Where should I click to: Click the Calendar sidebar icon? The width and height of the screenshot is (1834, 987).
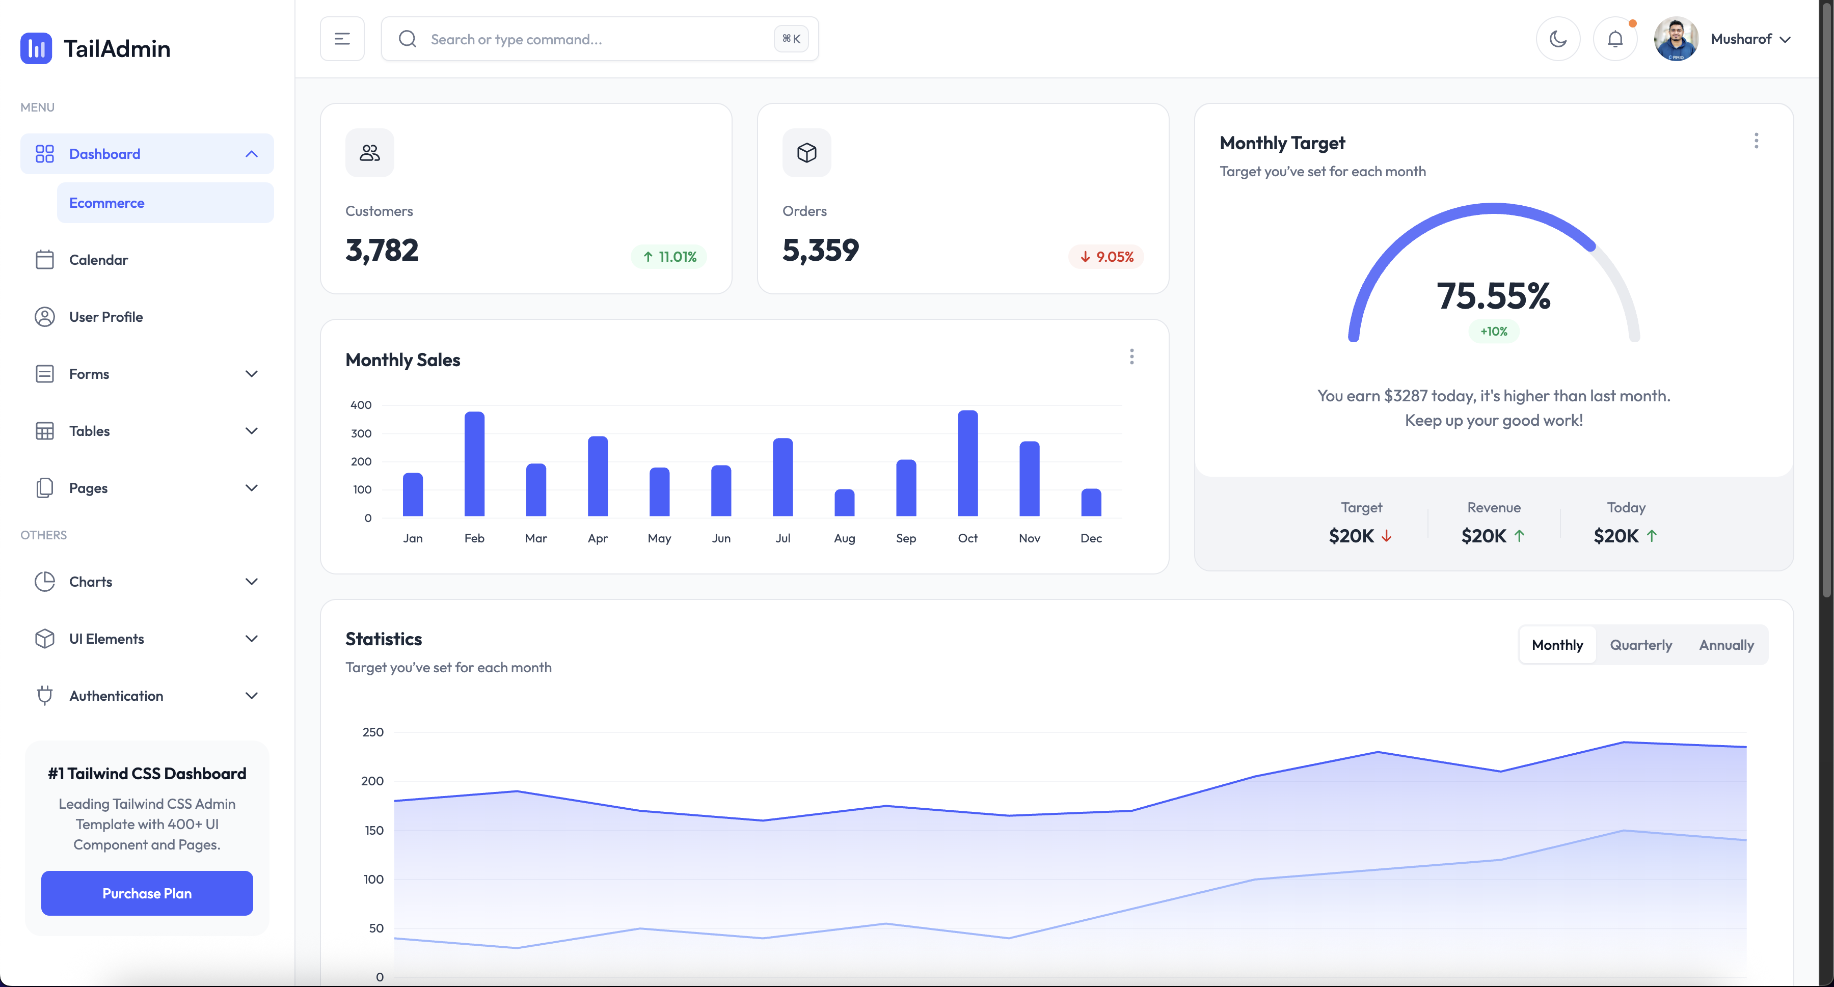click(x=45, y=260)
